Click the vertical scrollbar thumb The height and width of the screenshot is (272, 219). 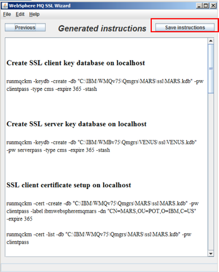211,69
